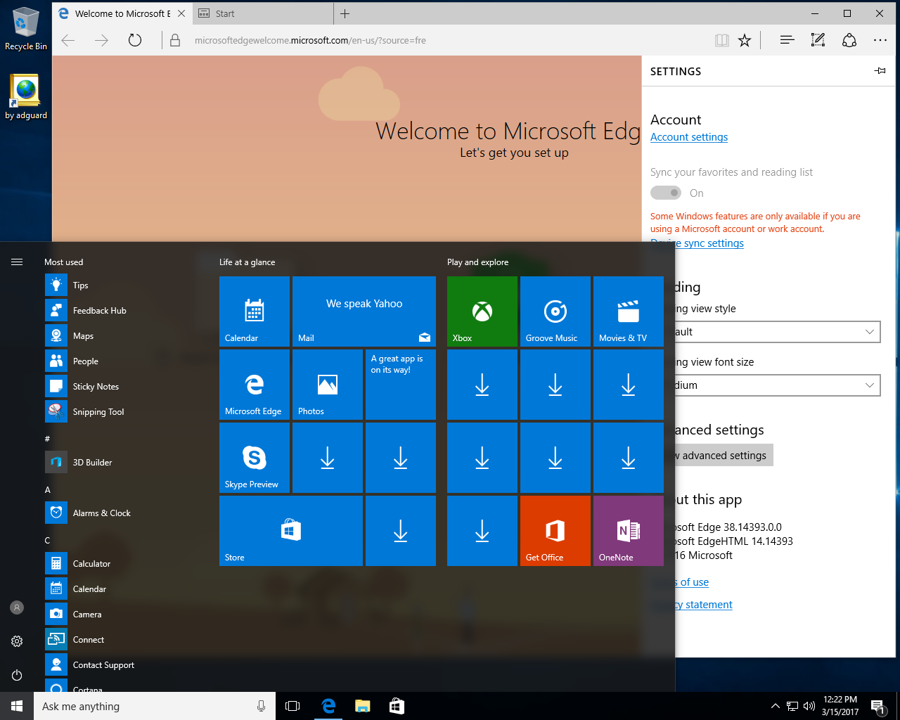The height and width of the screenshot is (720, 900).
Task: Click the Edge Share icon
Action: click(x=849, y=41)
